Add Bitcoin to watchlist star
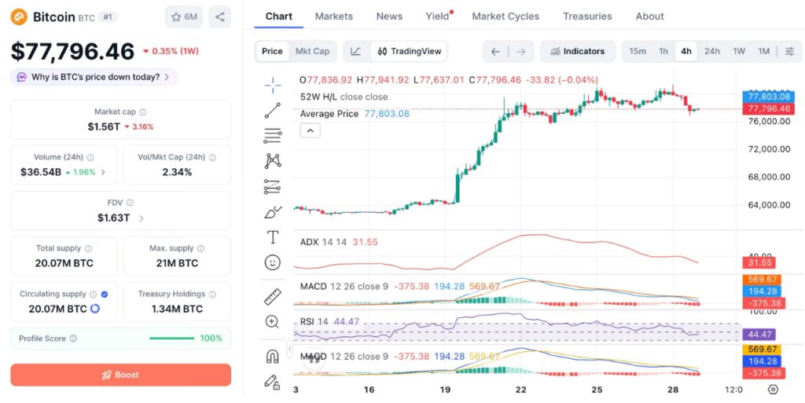The width and height of the screenshot is (805, 403). tap(184, 17)
